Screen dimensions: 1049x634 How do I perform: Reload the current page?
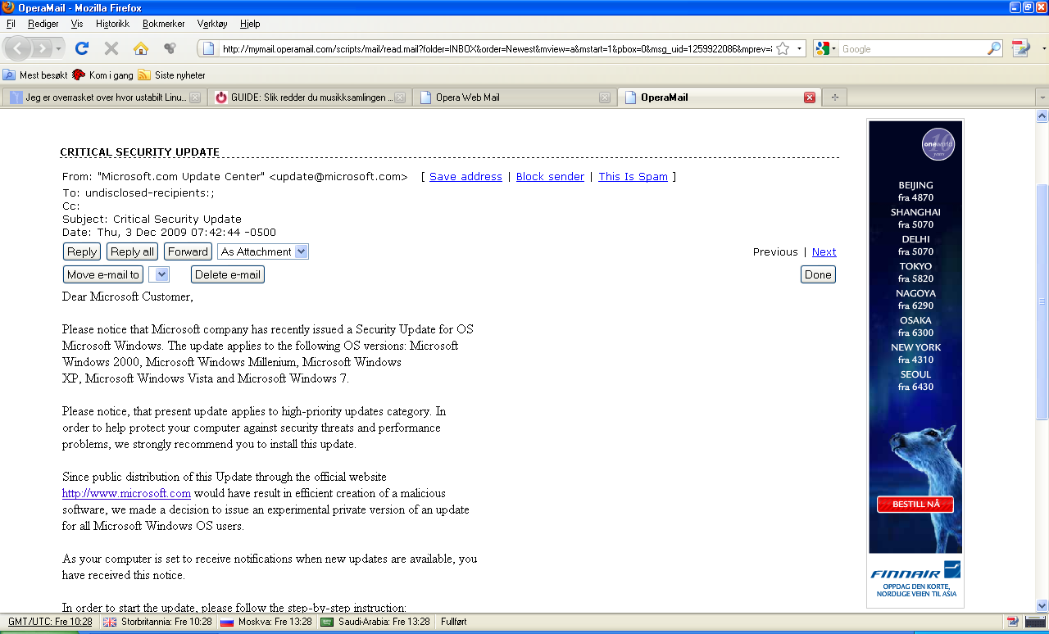pos(82,48)
